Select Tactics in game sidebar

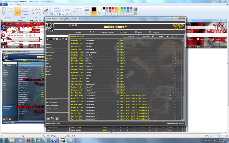click(48, 66)
